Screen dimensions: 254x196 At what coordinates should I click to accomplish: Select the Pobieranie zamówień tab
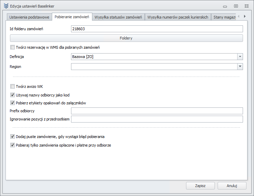click(x=72, y=17)
